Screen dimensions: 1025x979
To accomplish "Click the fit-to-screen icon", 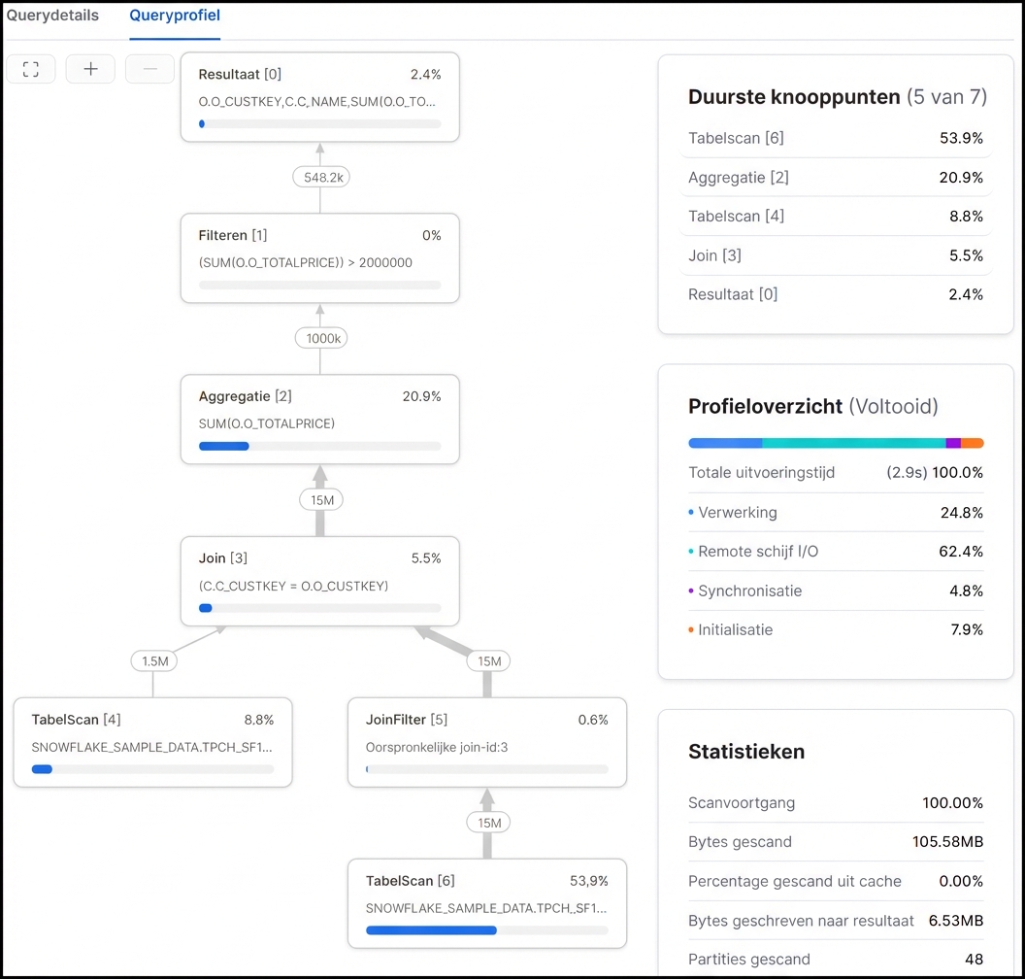I will coord(31,69).
